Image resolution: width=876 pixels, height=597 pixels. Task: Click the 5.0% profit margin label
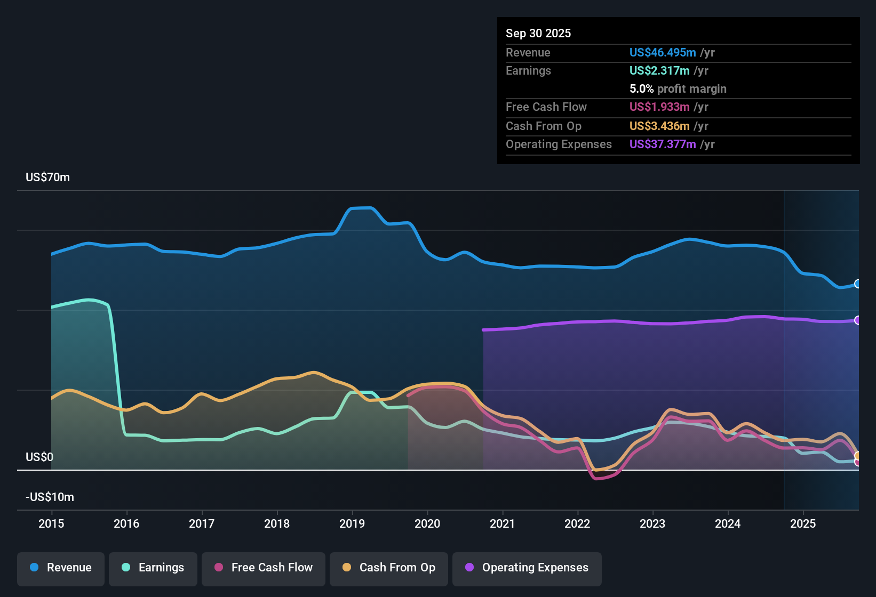tap(678, 89)
